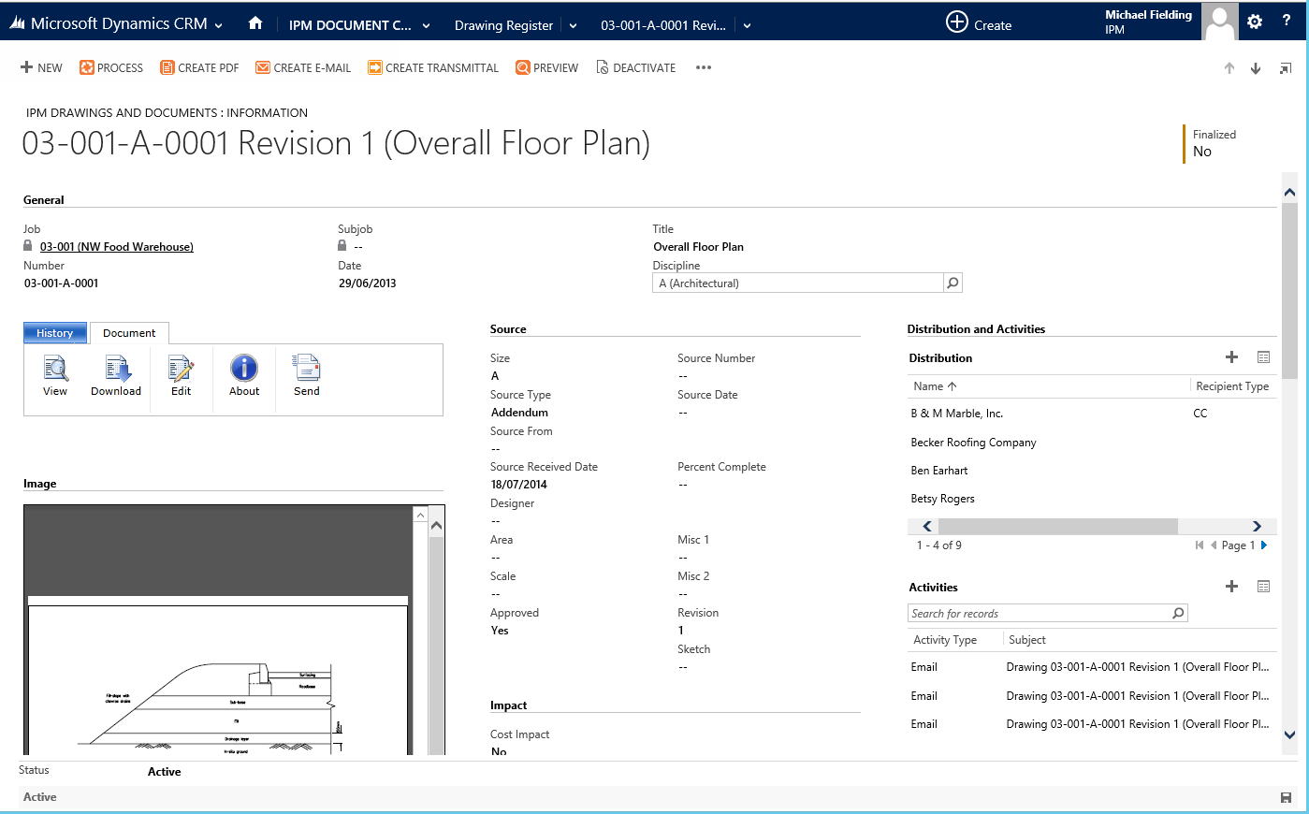Switch to the History tab
Viewport: 1309px width, 814px height.
pos(54,332)
